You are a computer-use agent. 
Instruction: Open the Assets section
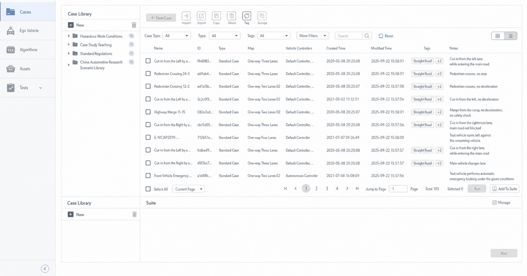pos(27,69)
